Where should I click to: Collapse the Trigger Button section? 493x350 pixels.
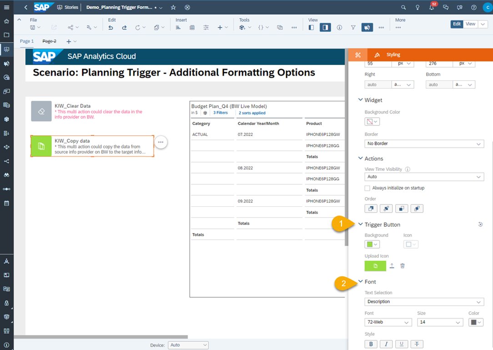361,224
